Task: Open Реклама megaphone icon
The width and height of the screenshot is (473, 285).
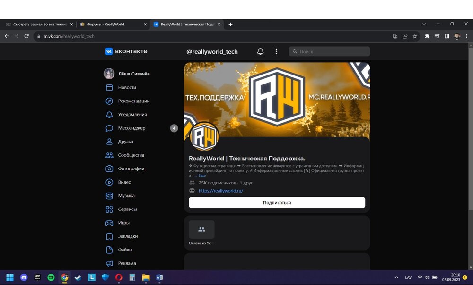Action: click(x=109, y=263)
